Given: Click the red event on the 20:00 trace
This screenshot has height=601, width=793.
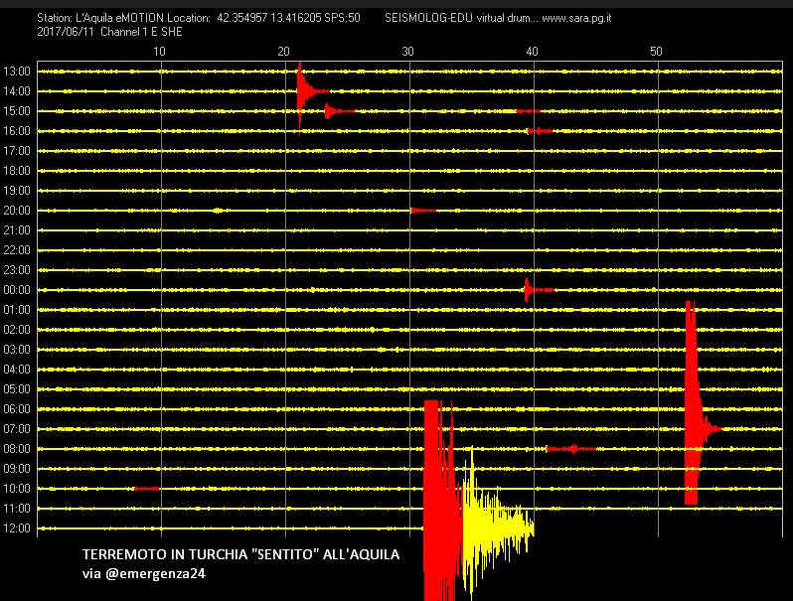Looking at the screenshot, I should coord(422,211).
